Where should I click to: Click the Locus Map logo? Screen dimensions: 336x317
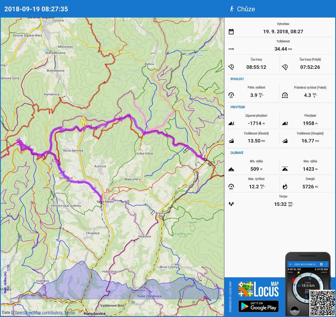pos(258,289)
